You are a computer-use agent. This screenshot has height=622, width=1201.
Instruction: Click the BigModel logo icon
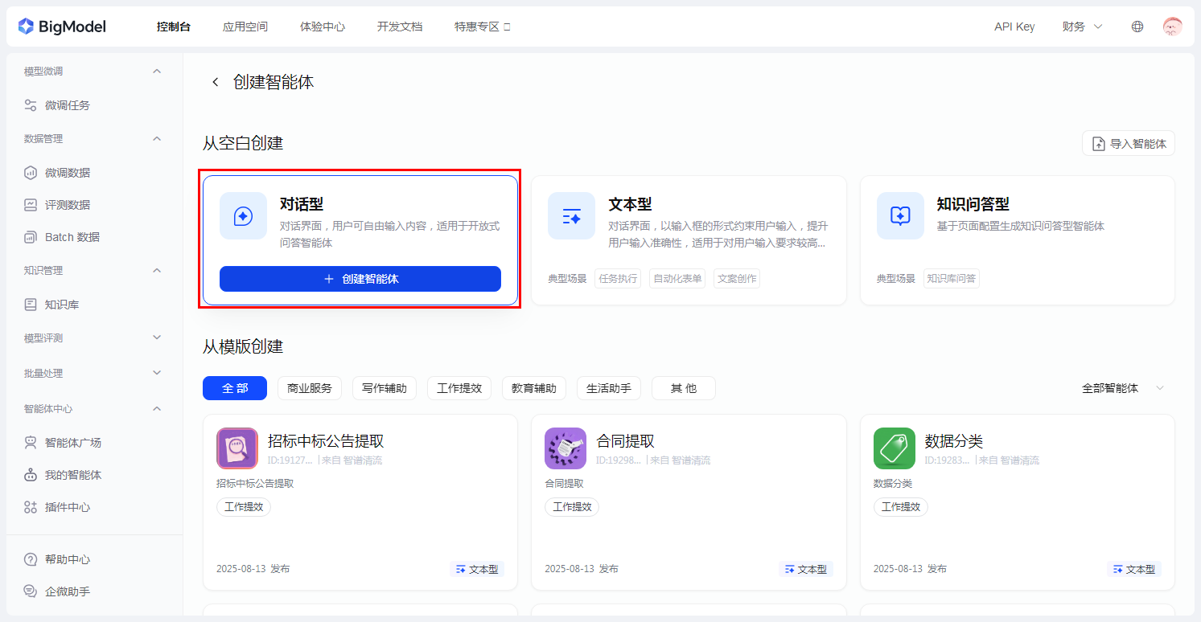(x=27, y=27)
